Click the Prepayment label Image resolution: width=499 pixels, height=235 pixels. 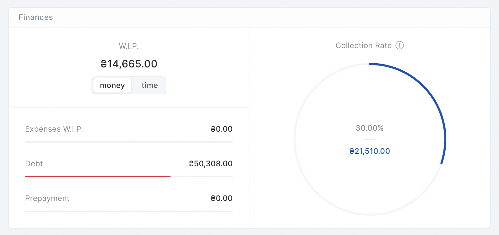[x=47, y=198]
